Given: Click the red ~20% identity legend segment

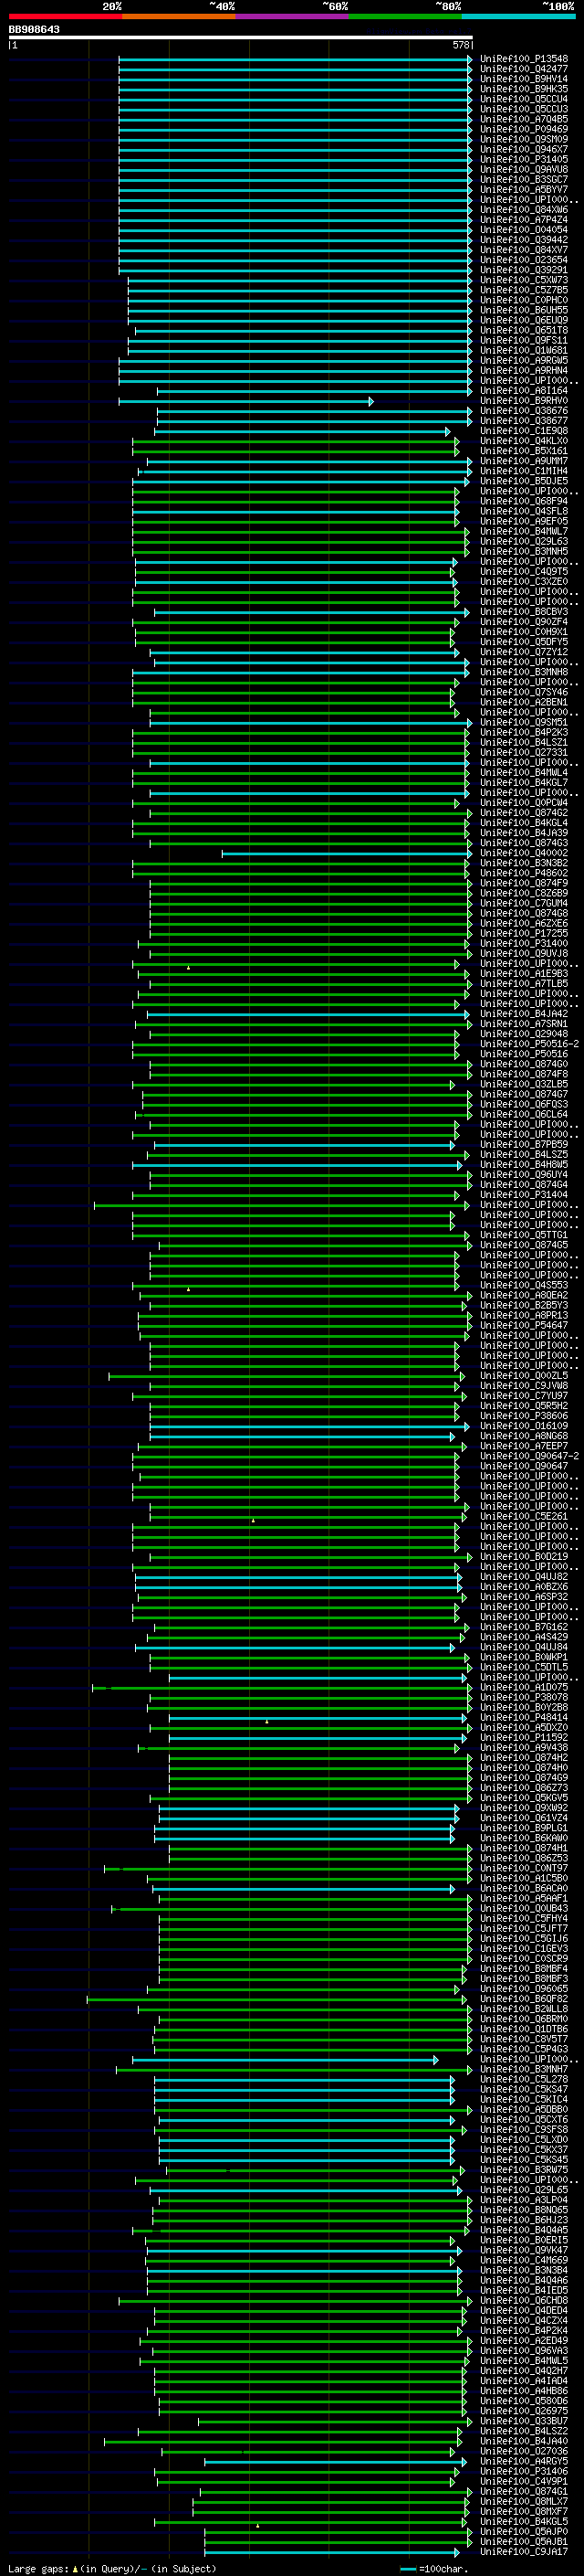Looking at the screenshot, I should [x=65, y=16].
